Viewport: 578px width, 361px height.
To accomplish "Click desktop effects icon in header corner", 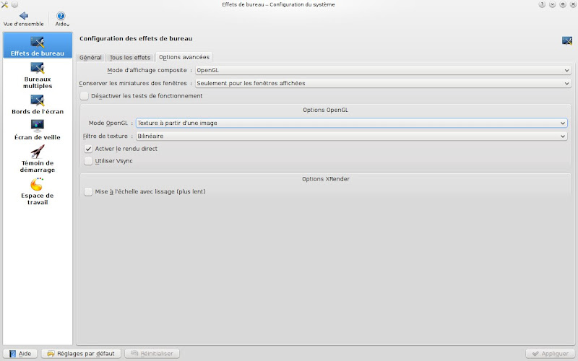I will pos(567,40).
